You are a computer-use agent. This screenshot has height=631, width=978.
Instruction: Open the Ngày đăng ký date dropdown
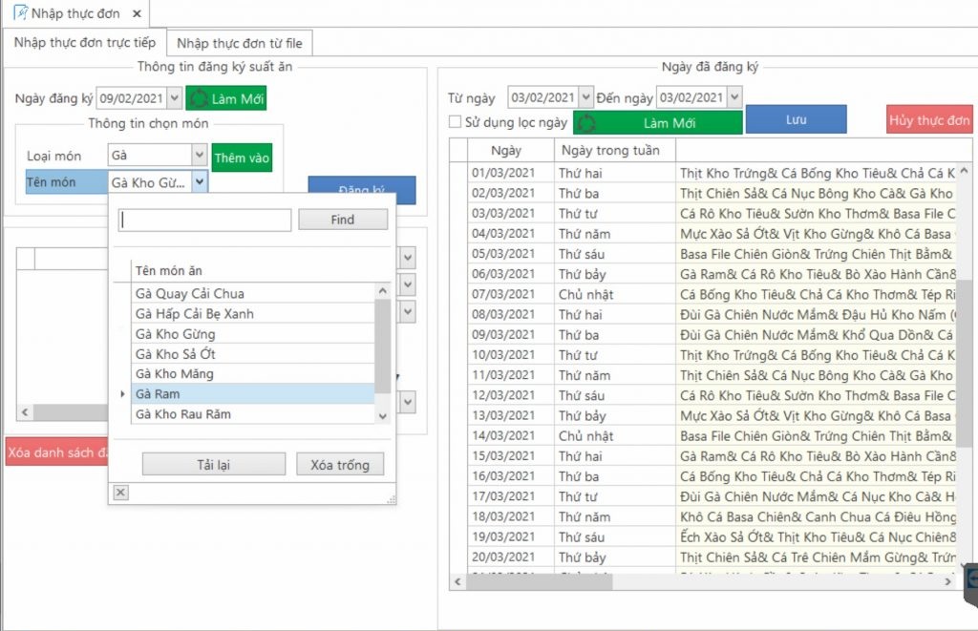click(x=174, y=97)
